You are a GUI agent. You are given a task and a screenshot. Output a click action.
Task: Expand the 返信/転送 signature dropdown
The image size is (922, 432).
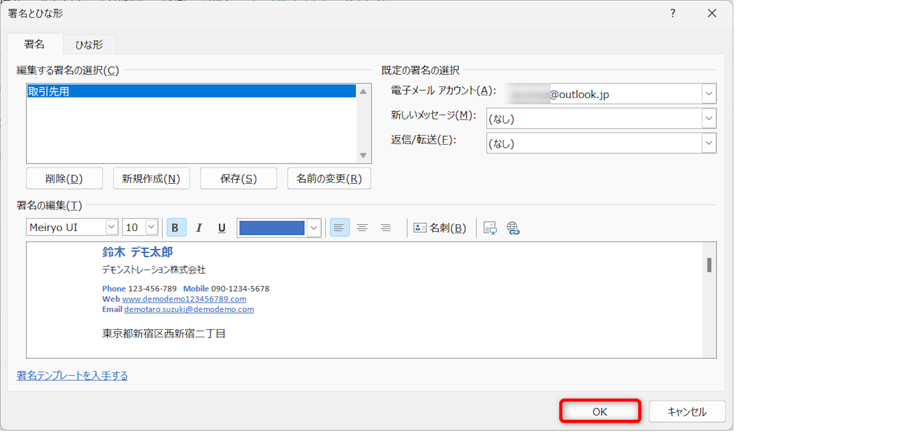[x=709, y=144]
